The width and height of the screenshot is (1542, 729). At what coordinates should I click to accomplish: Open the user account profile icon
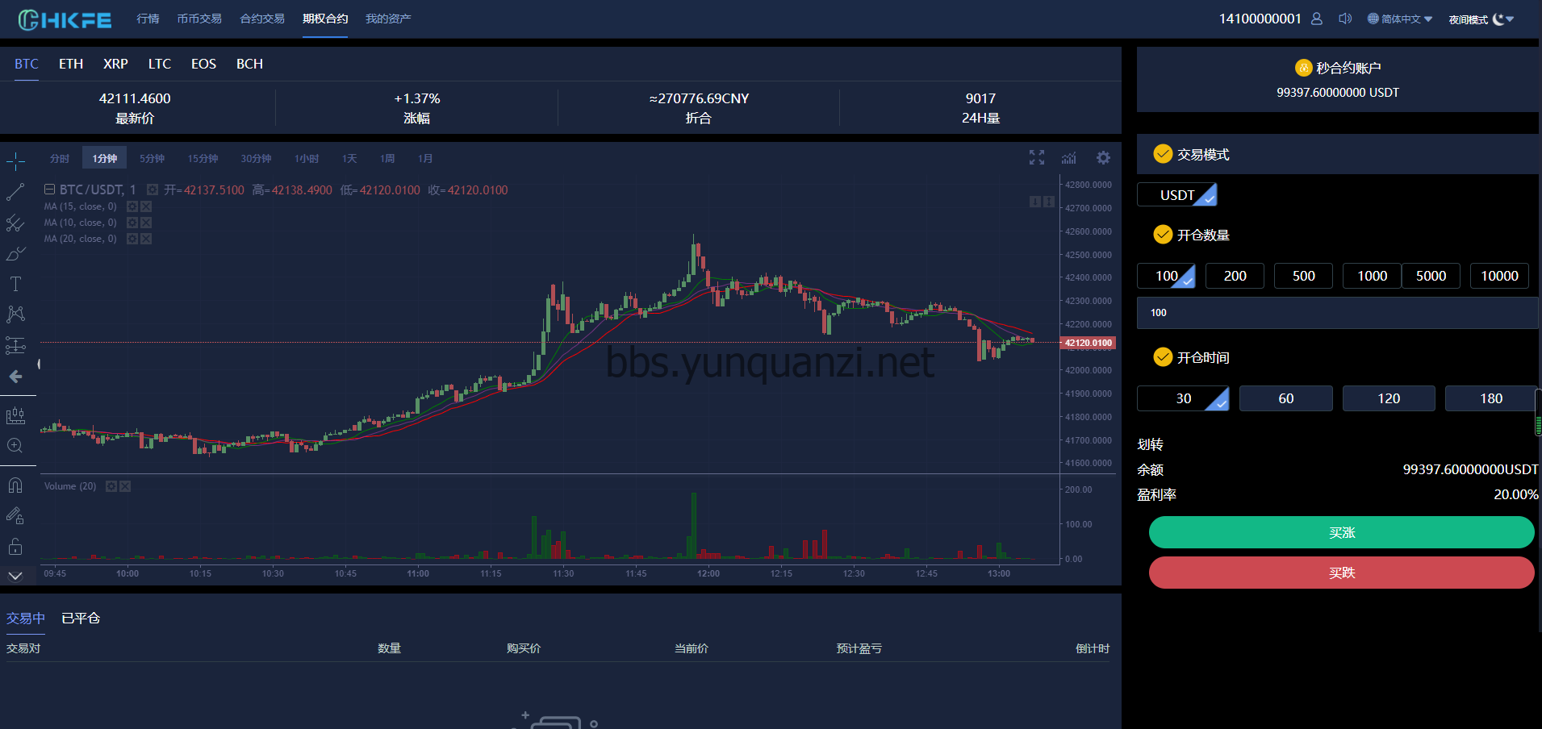[x=1317, y=19]
